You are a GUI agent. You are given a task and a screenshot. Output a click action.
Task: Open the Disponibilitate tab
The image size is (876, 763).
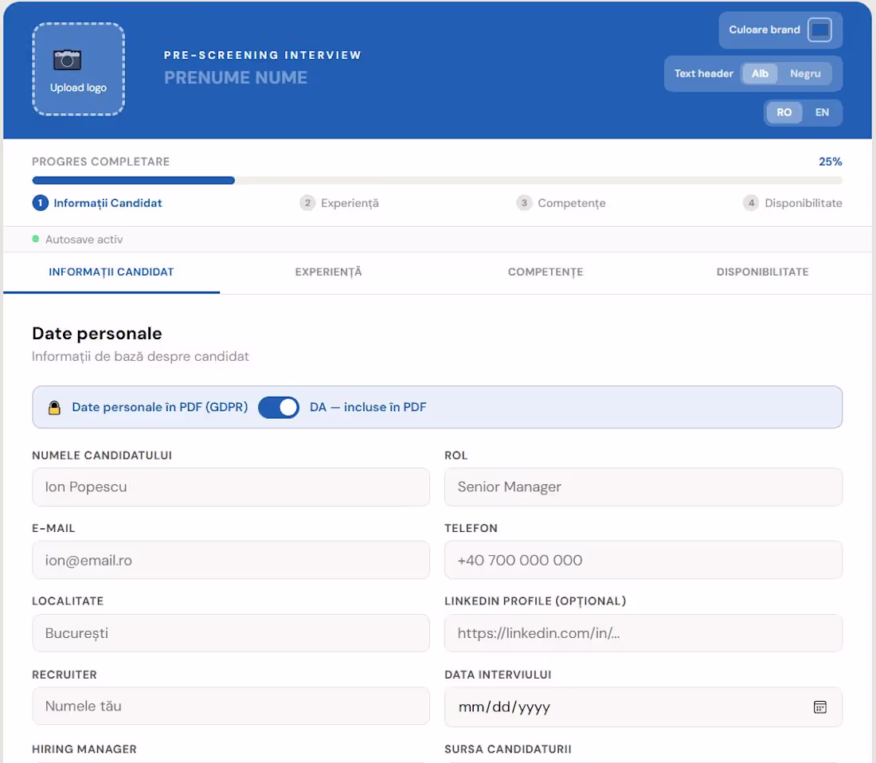[763, 272]
